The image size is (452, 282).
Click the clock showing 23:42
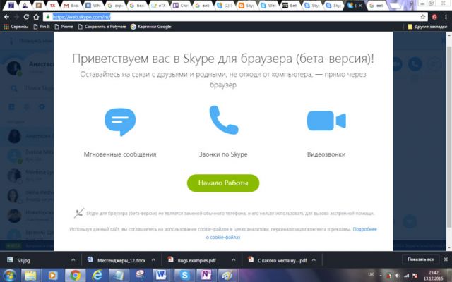pyautogui.click(x=433, y=276)
